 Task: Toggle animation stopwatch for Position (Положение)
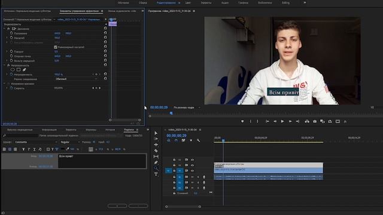[x=11, y=33]
